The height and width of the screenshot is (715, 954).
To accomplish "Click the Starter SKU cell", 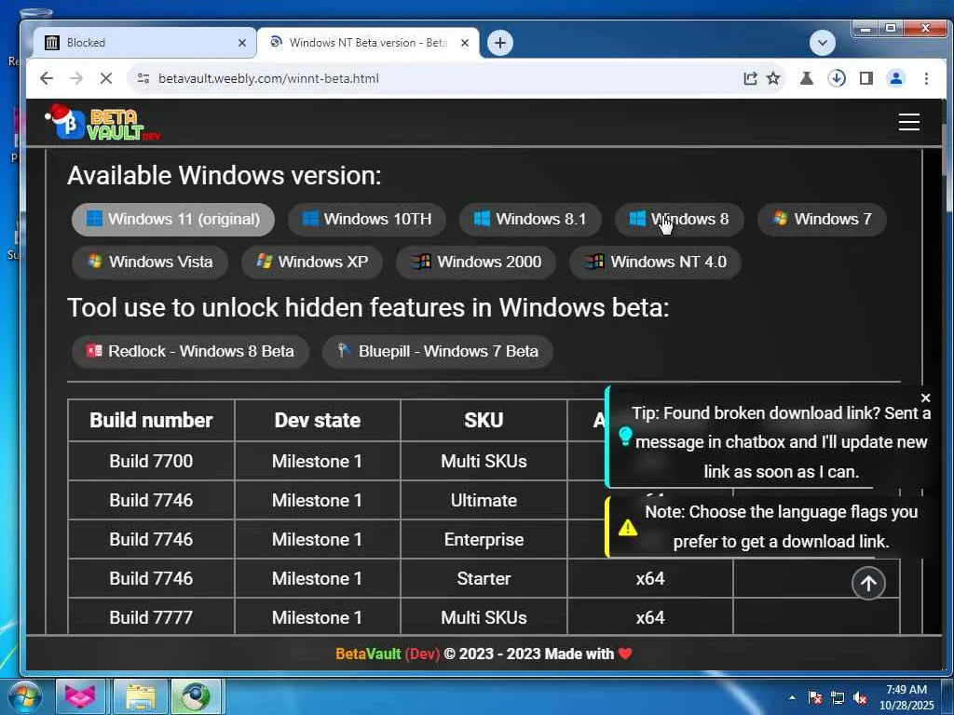I will (484, 578).
